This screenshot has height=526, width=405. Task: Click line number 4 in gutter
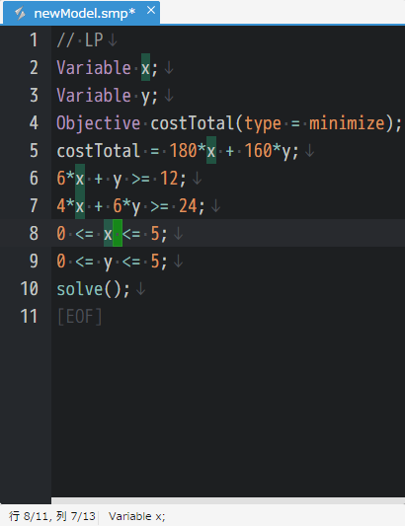pos(34,122)
